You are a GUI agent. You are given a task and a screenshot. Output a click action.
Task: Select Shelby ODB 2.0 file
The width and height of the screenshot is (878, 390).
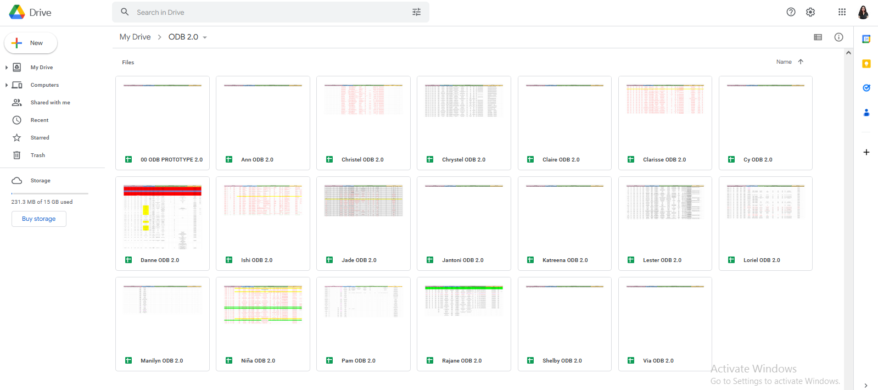564,324
